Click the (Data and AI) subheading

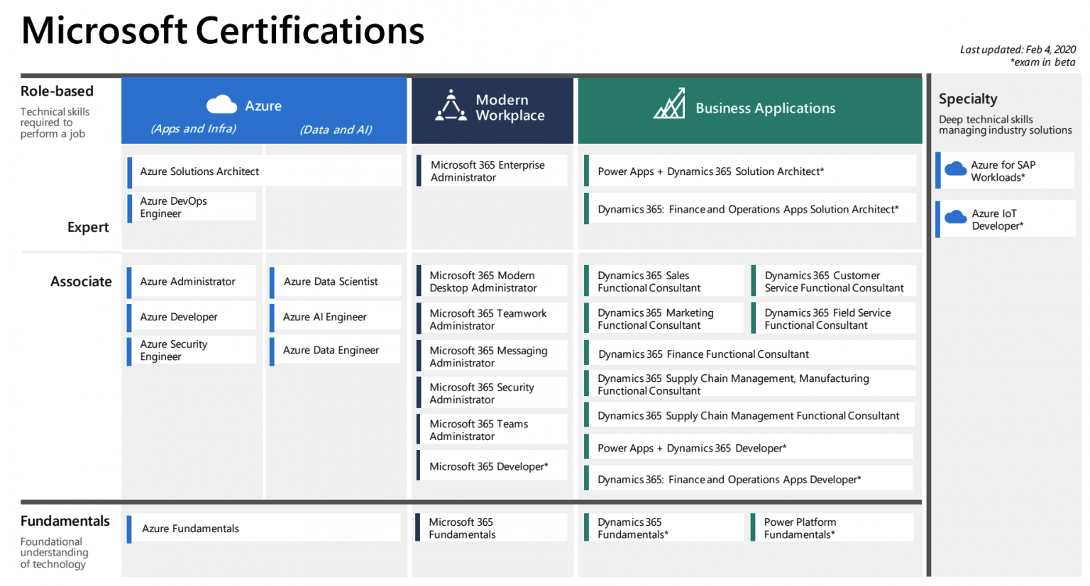click(336, 130)
